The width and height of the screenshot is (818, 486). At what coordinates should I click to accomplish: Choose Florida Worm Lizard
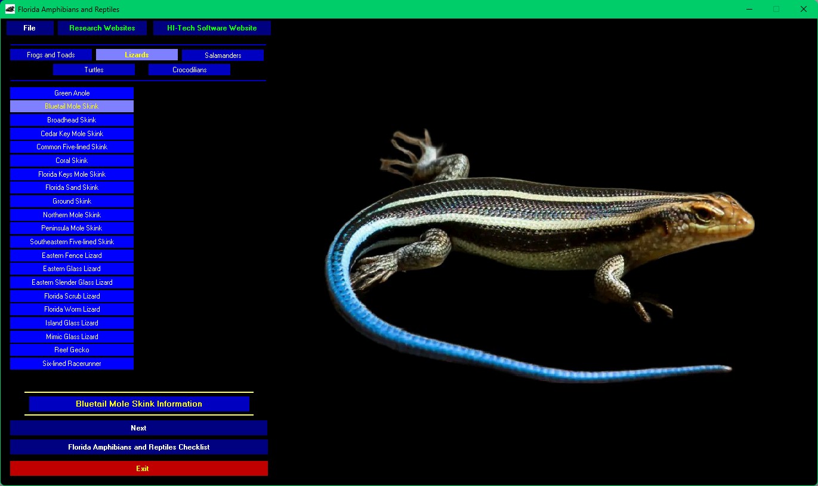click(x=72, y=309)
